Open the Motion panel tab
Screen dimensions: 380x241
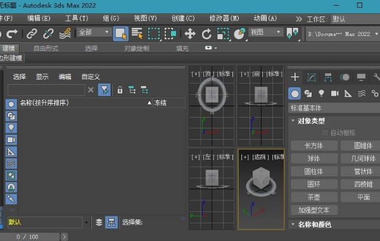coord(345,77)
